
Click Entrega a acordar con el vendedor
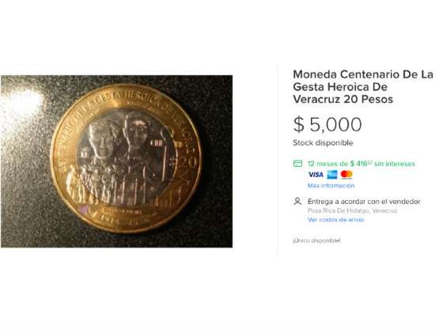pyautogui.click(x=364, y=202)
